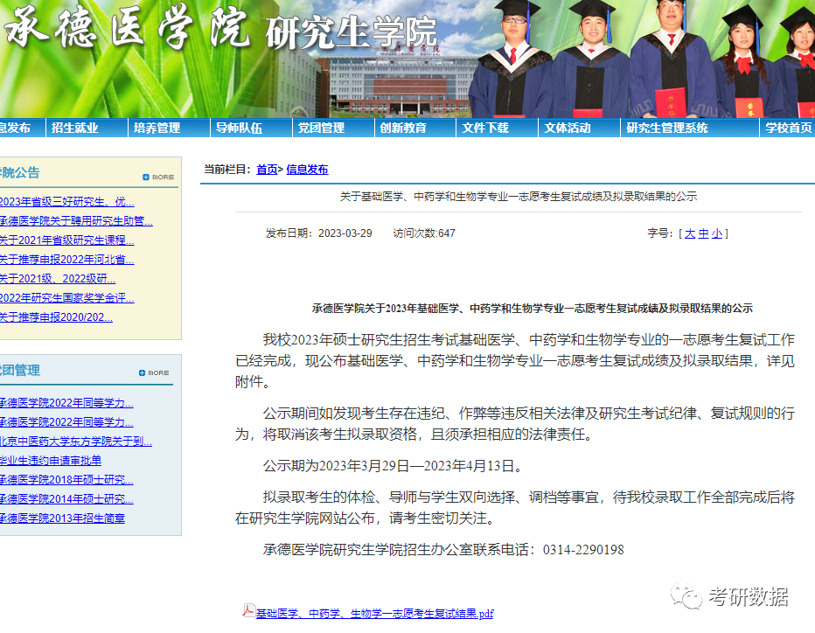Set font size to 大
Screen dimensions: 815x633
[690, 233]
